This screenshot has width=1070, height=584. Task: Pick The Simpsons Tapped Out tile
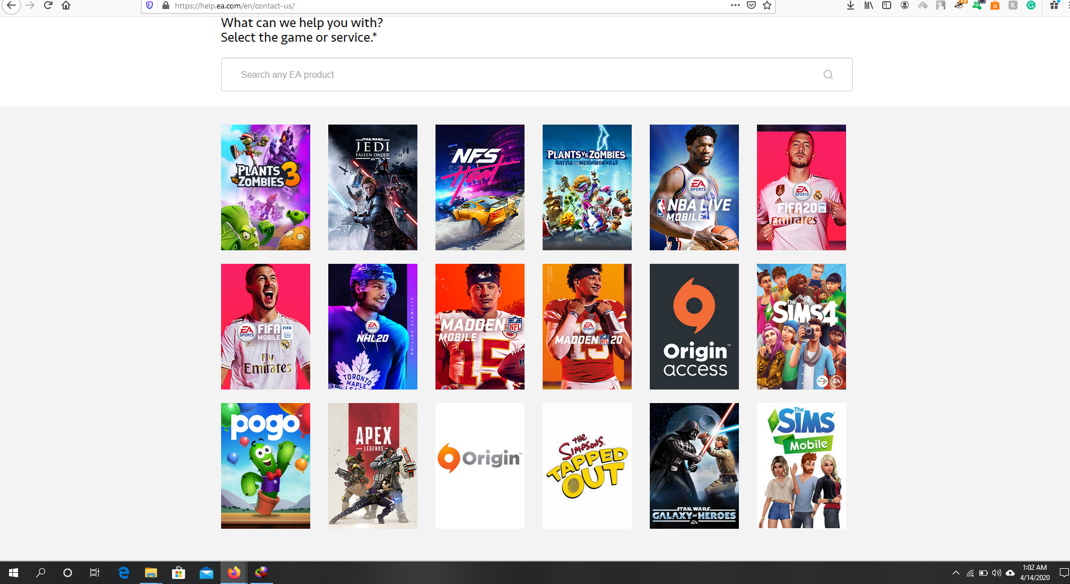[587, 466]
